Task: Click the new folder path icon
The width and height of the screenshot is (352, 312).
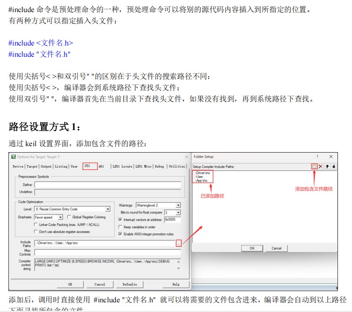Action: point(314,166)
